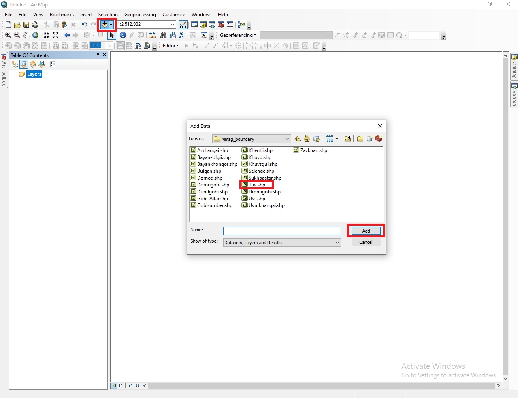The height and width of the screenshot is (398, 518).
Task: Expand the Show of type dropdown
Action: pyautogui.click(x=337, y=243)
